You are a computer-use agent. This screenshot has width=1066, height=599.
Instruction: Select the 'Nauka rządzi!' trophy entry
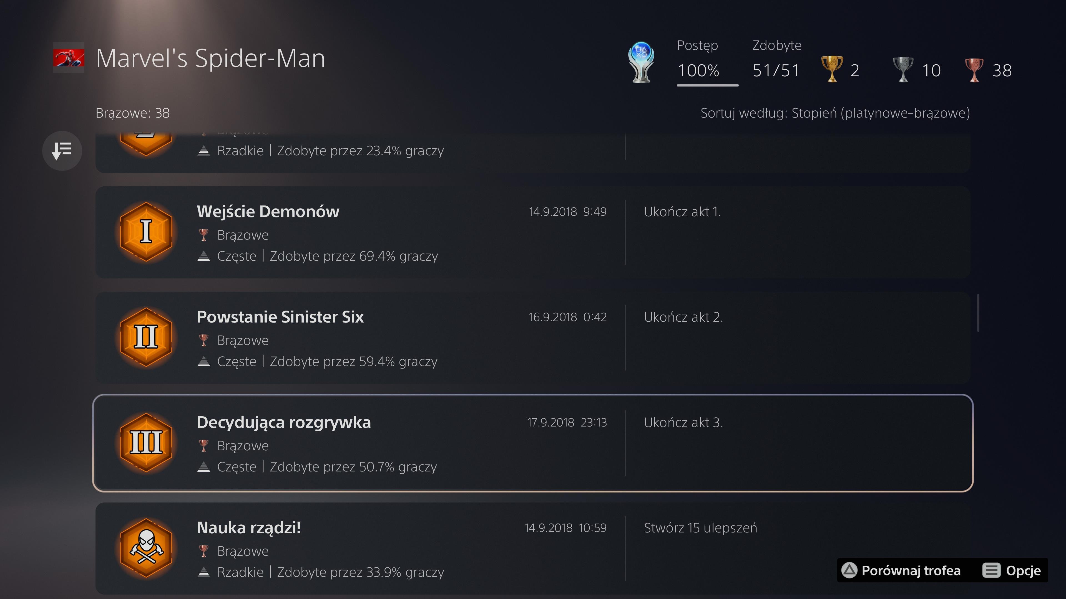click(533, 549)
